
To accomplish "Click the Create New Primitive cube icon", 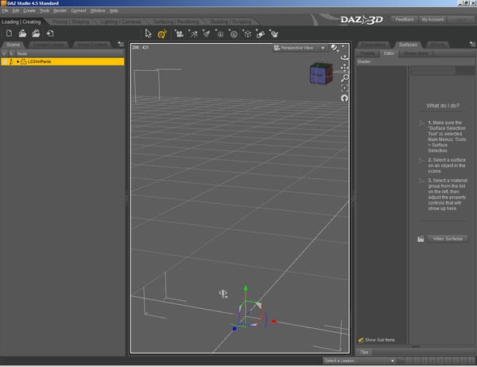I will point(247,33).
